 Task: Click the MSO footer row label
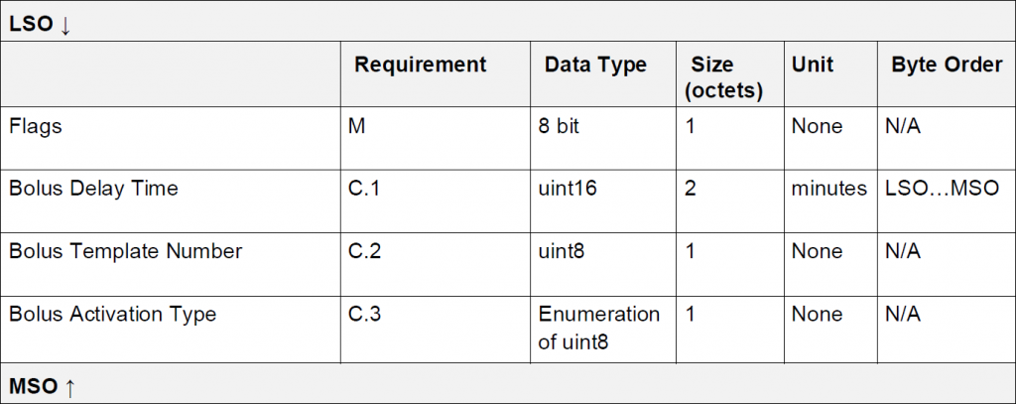tap(42, 386)
